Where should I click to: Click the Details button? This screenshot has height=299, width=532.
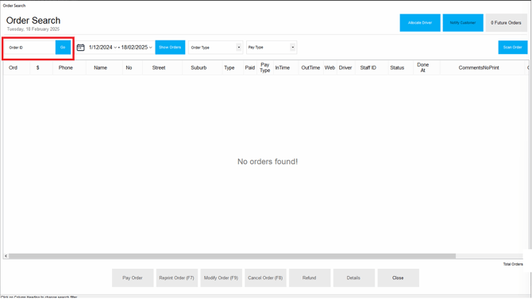tap(354, 278)
